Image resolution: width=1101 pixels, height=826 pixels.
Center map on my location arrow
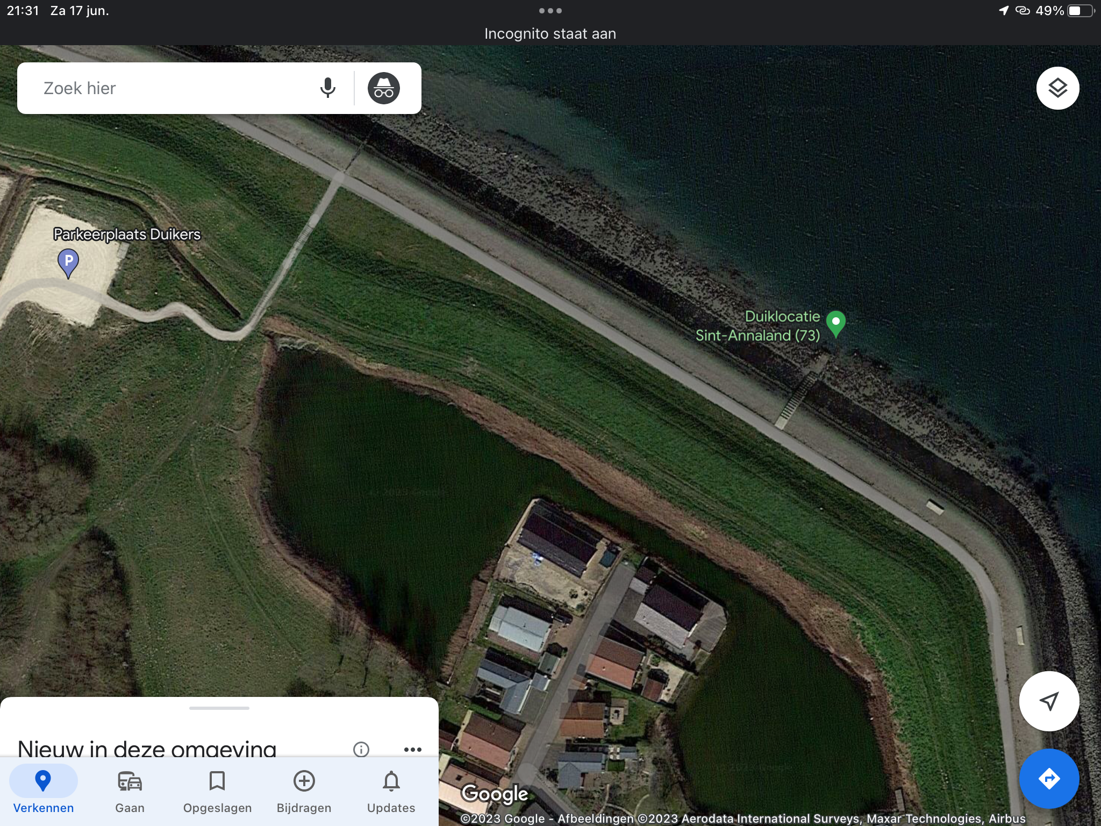click(1049, 701)
